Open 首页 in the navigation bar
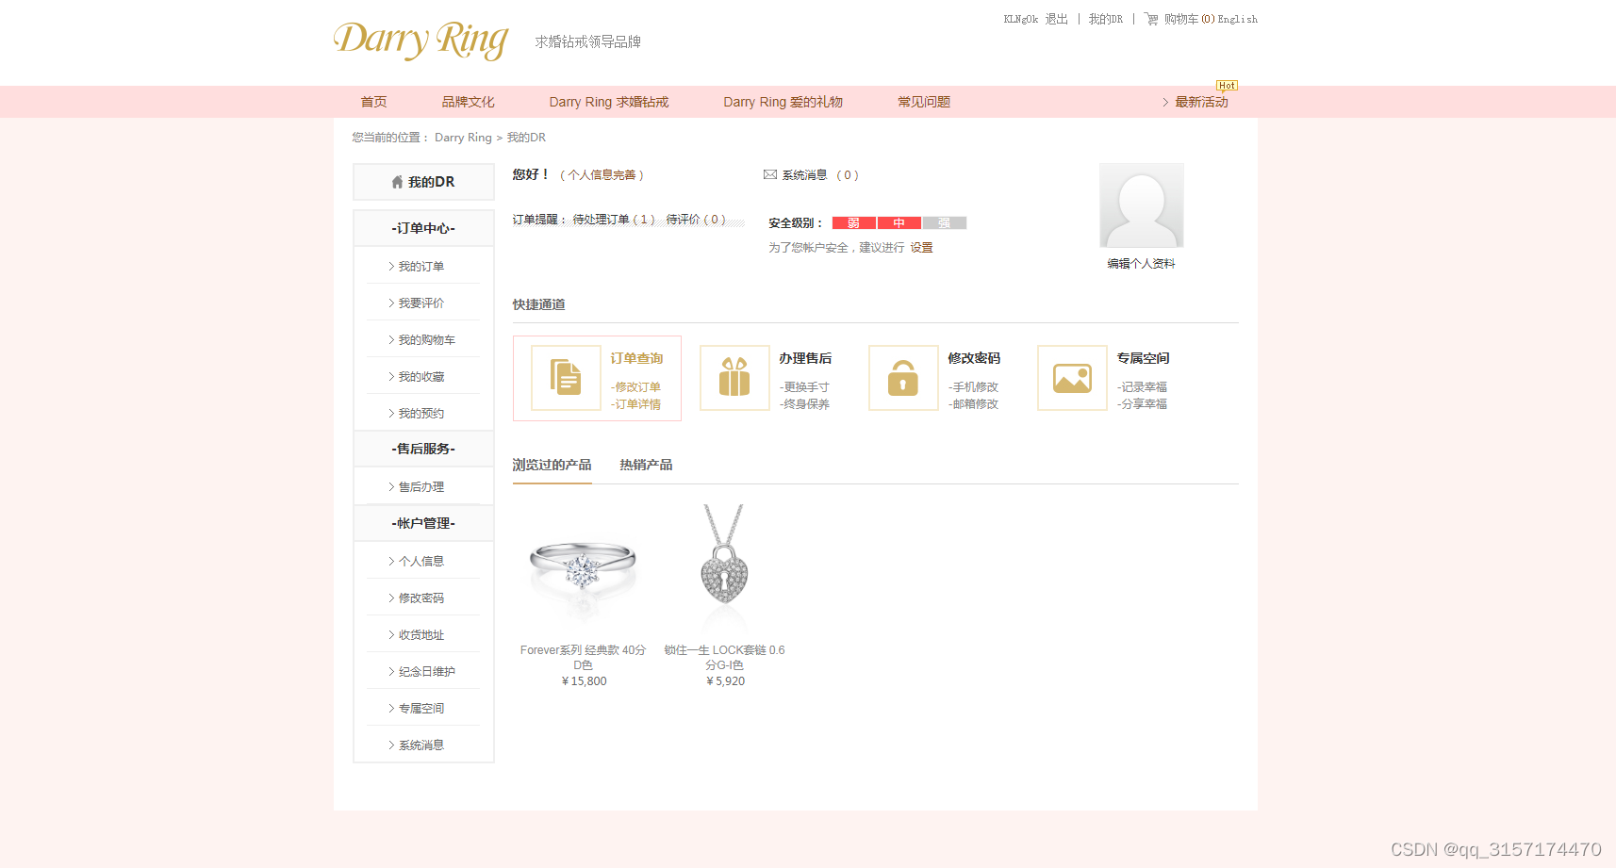 coord(373,102)
